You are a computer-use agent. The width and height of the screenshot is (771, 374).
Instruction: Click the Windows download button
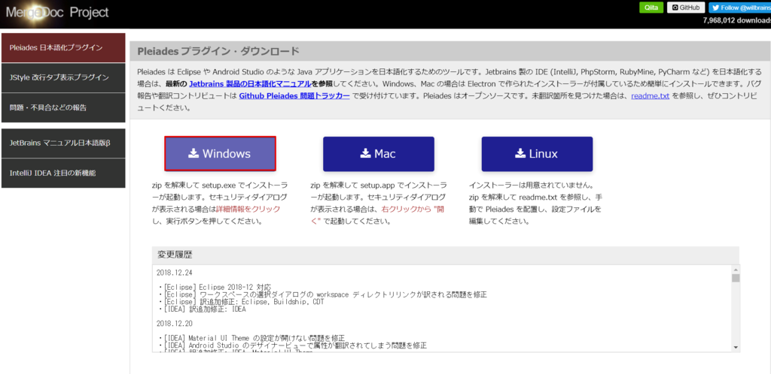point(220,153)
